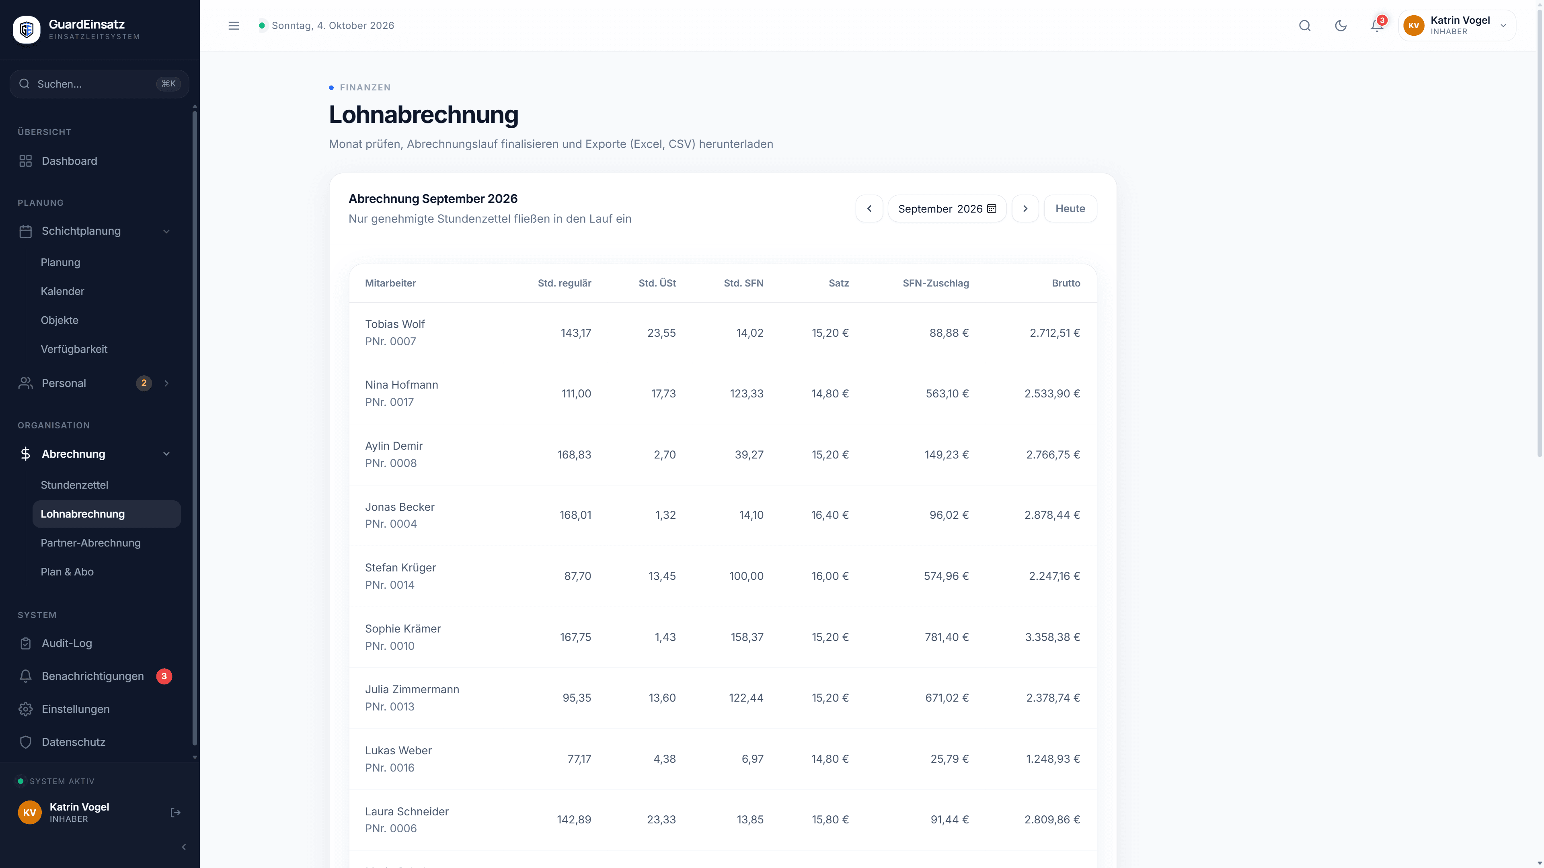Collapse the Schichtplanung section chevron
The width and height of the screenshot is (1544, 868).
pyautogui.click(x=166, y=231)
